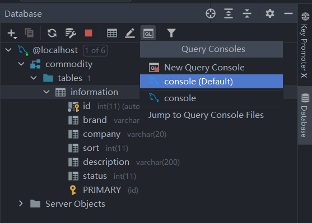Open the Key Promoter X side tab
The image size is (312, 223).
(x=305, y=45)
